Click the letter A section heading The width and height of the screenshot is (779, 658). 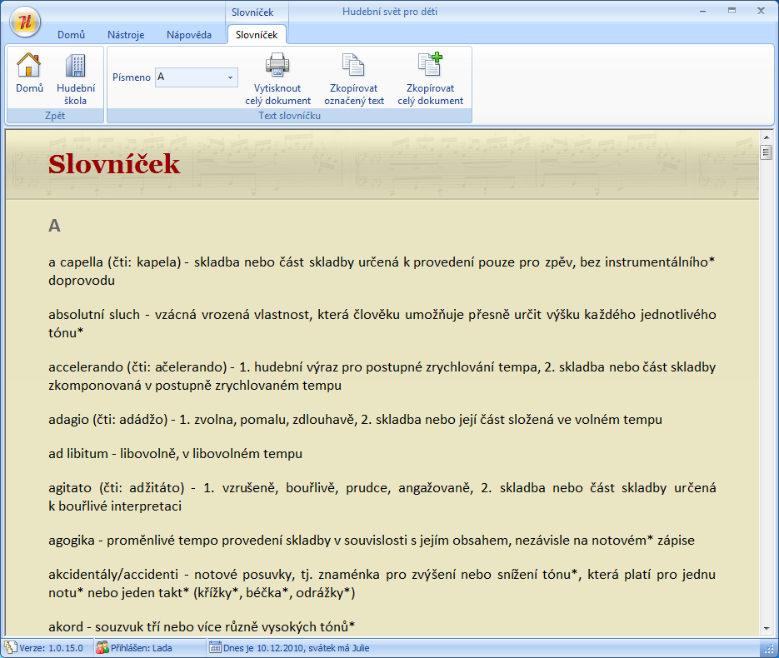(x=55, y=226)
